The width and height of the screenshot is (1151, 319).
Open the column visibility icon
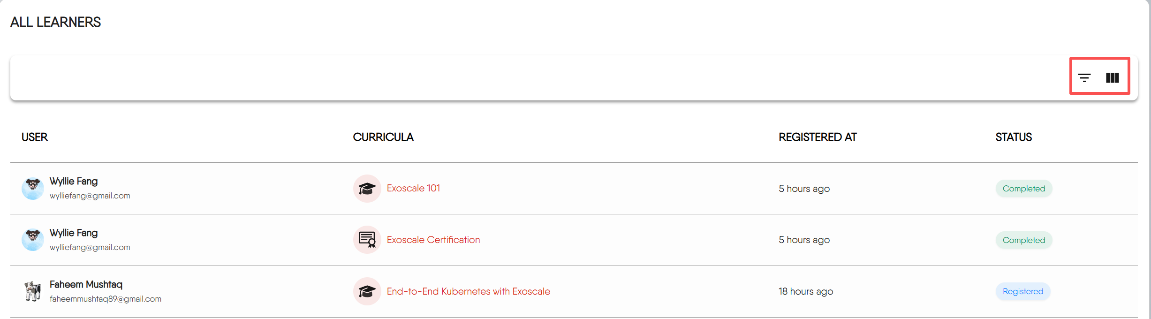[1112, 78]
